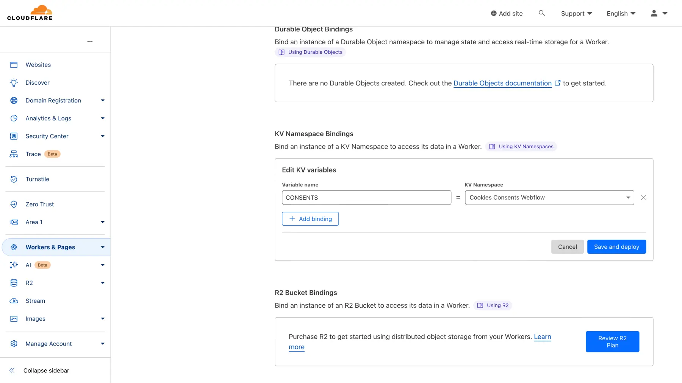Click the external link icon after Durable Objects documentation
The height and width of the screenshot is (383, 682).
[x=557, y=83]
